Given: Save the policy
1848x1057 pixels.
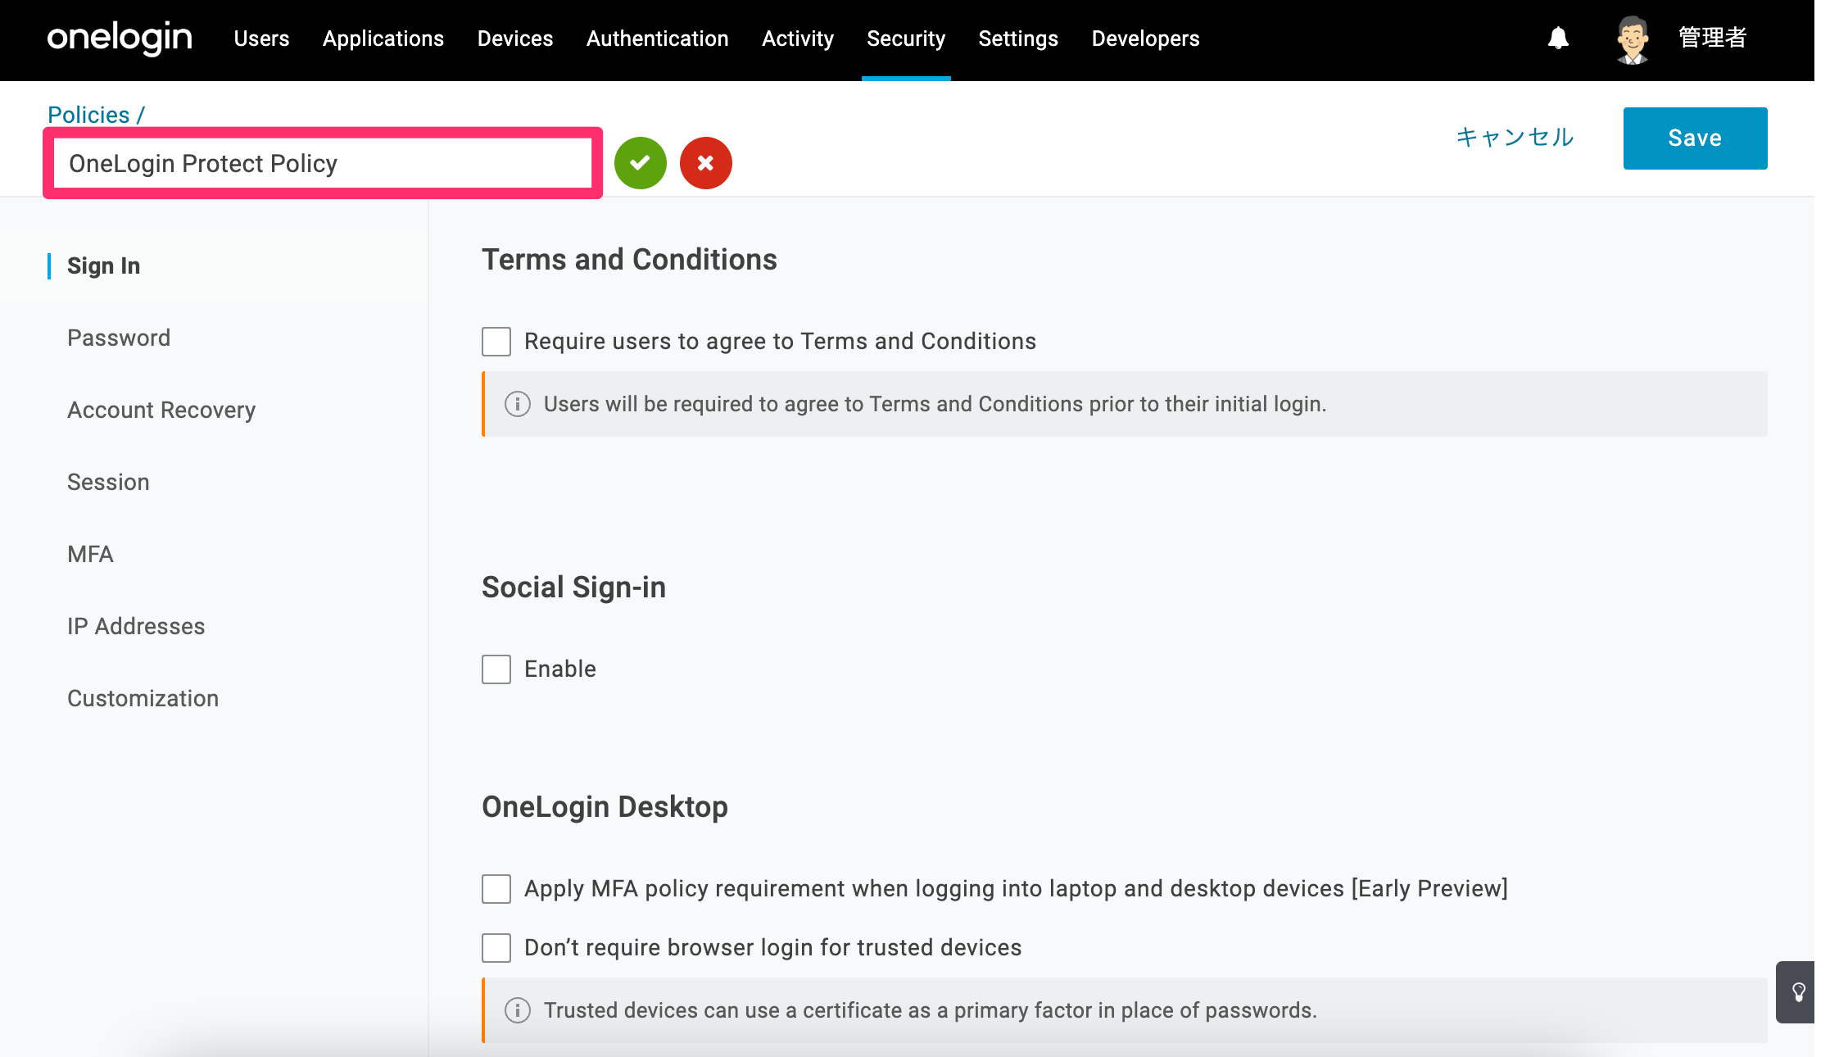Looking at the screenshot, I should click(1696, 138).
